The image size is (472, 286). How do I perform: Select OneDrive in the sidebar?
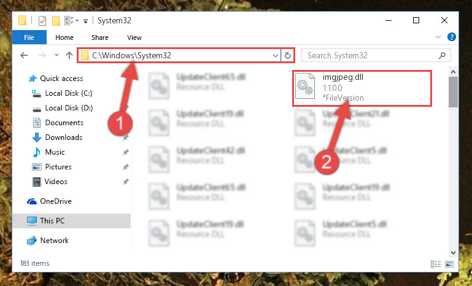[x=56, y=201]
